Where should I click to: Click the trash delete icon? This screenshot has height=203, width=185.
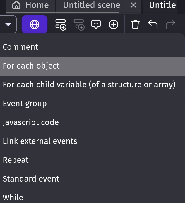(x=135, y=24)
